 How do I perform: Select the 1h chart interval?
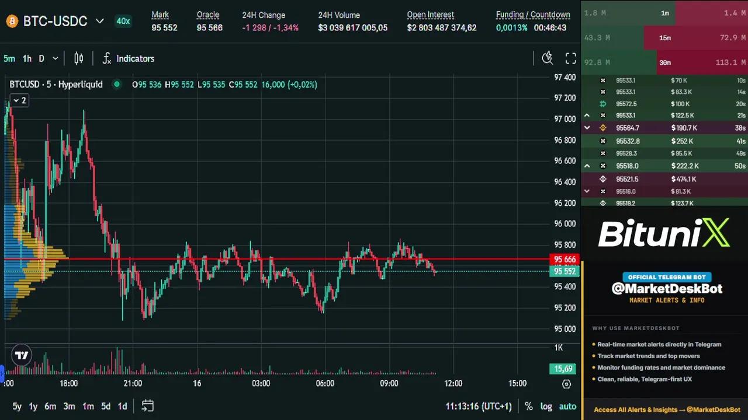[x=27, y=58]
